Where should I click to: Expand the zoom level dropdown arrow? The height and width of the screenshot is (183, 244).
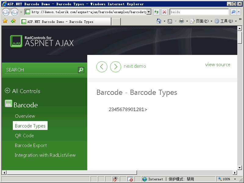point(235,179)
